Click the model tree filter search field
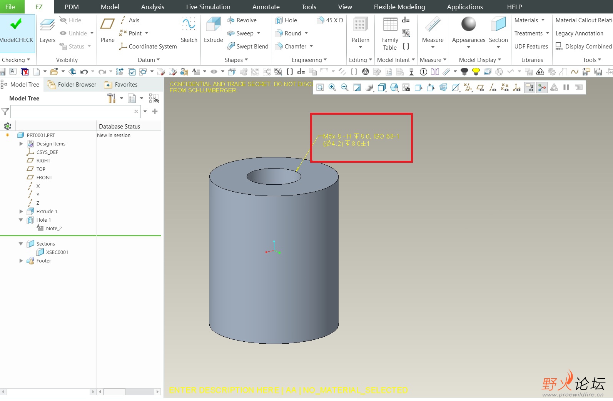Screen dimensions: 613x401 point(72,112)
